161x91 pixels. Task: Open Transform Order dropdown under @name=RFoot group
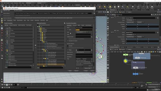coord(131,37)
